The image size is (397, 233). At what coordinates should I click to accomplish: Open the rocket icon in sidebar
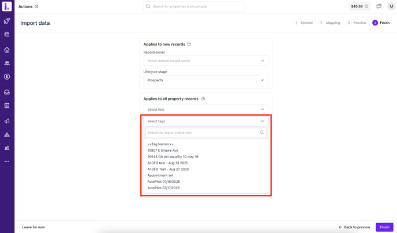[x=7, y=21]
